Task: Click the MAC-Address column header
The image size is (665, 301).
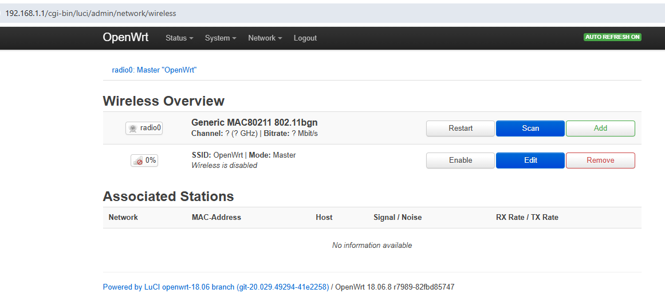Action: (x=217, y=217)
